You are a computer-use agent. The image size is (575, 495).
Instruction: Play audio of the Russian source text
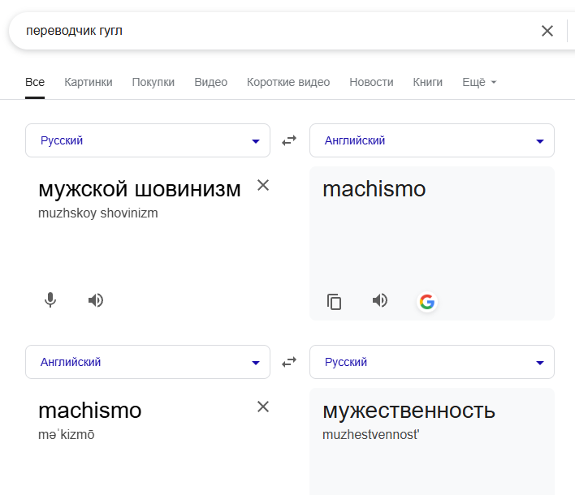[96, 300]
